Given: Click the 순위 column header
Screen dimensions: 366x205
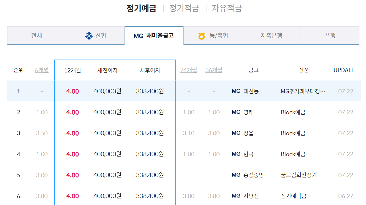Looking at the screenshot, I should tap(19, 70).
